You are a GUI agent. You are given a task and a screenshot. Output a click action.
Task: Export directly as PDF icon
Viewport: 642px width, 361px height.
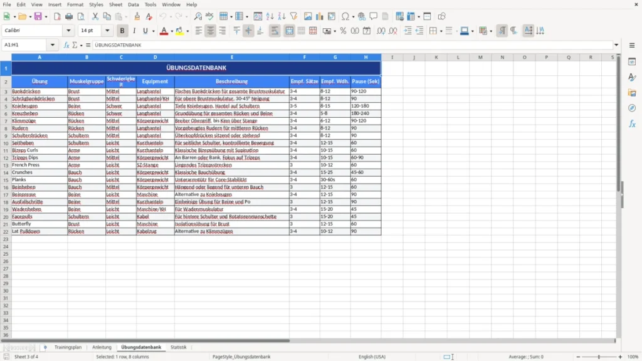pyautogui.click(x=57, y=16)
